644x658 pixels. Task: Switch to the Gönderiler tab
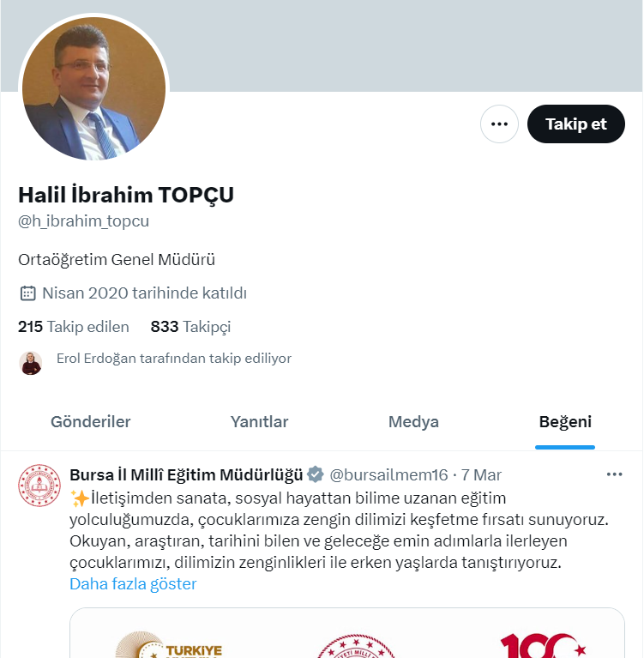91,422
